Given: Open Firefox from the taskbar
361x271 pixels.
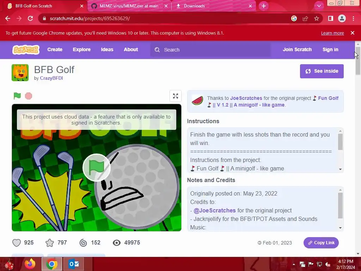Looking at the screenshot, I should tap(30, 264).
